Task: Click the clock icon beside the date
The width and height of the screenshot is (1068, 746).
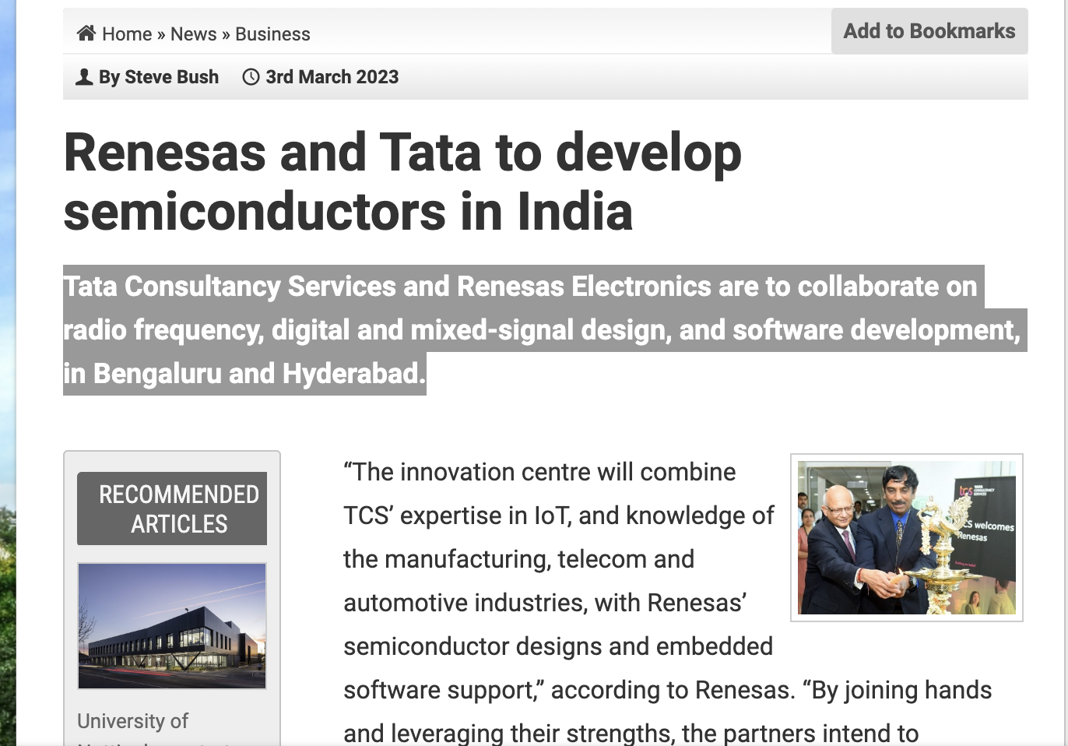Action: point(251,77)
